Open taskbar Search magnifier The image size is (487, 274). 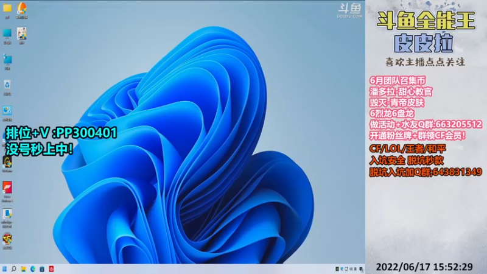[13, 269]
